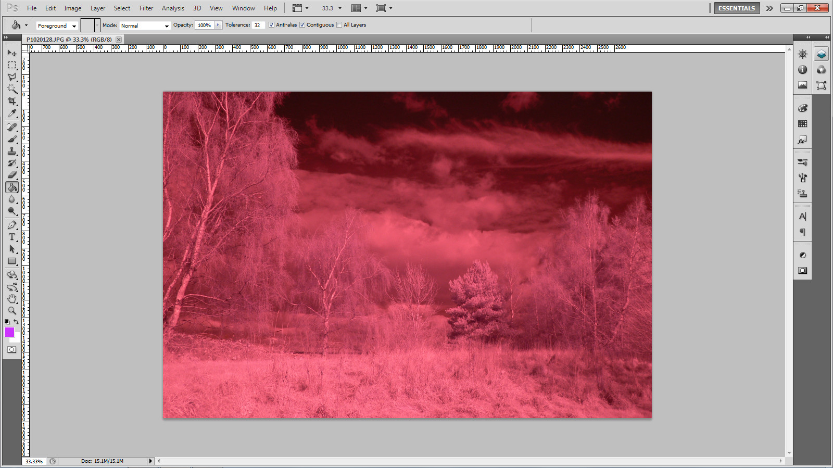This screenshot has width=833, height=468.
Task: Enable the All Layers checkbox
Action: coord(339,25)
